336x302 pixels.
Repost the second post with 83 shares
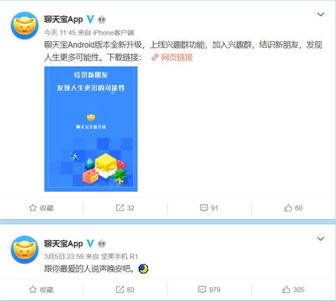click(x=125, y=289)
